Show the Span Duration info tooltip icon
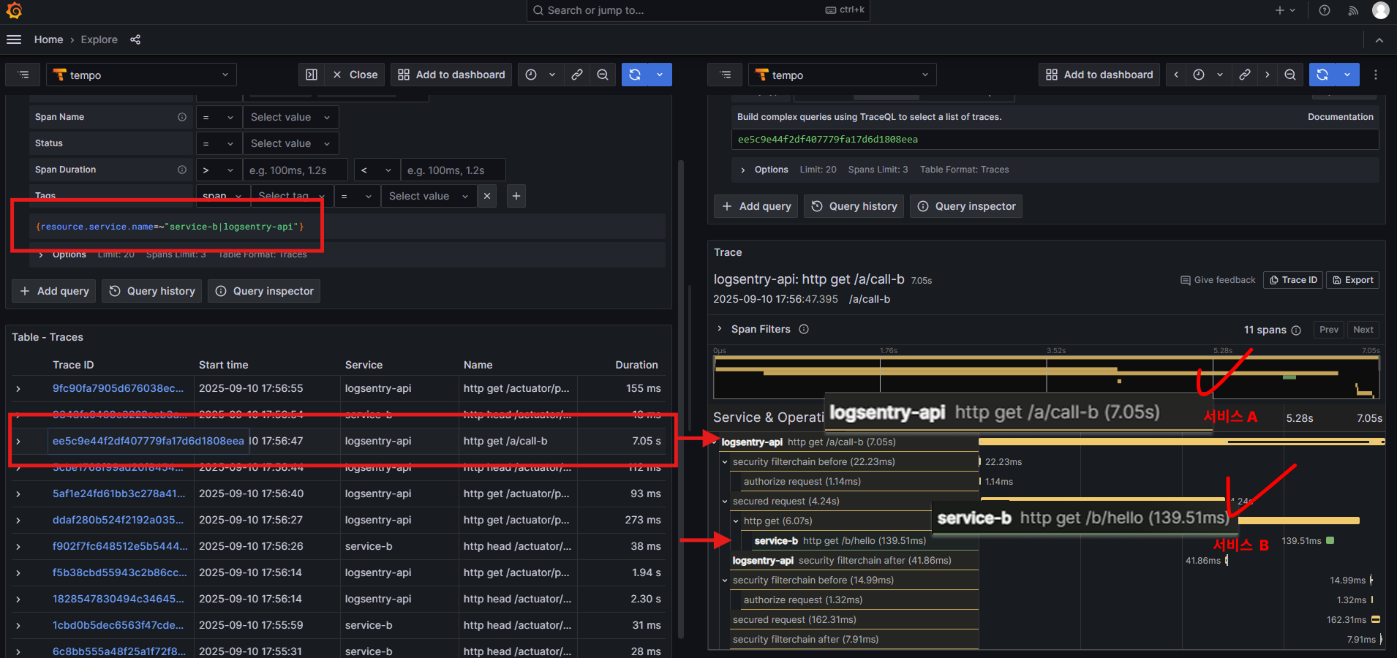This screenshot has height=658, width=1397. click(182, 170)
